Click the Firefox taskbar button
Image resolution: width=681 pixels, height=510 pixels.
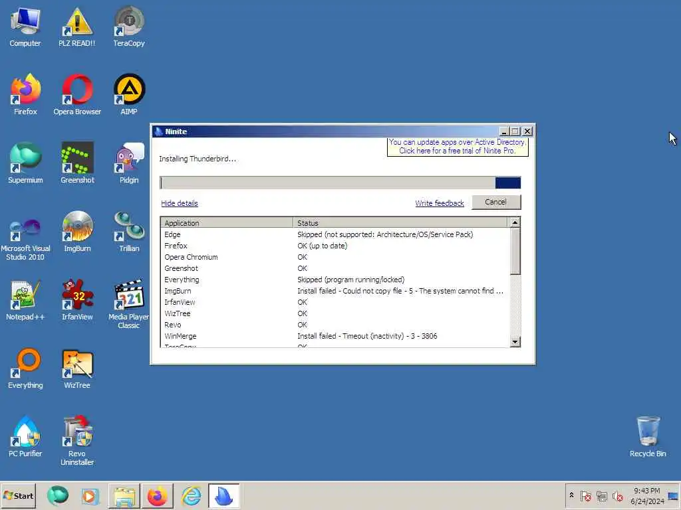point(157,495)
